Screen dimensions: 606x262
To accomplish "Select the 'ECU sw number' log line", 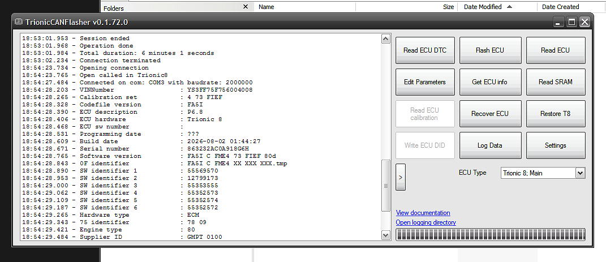I will [x=103, y=127].
